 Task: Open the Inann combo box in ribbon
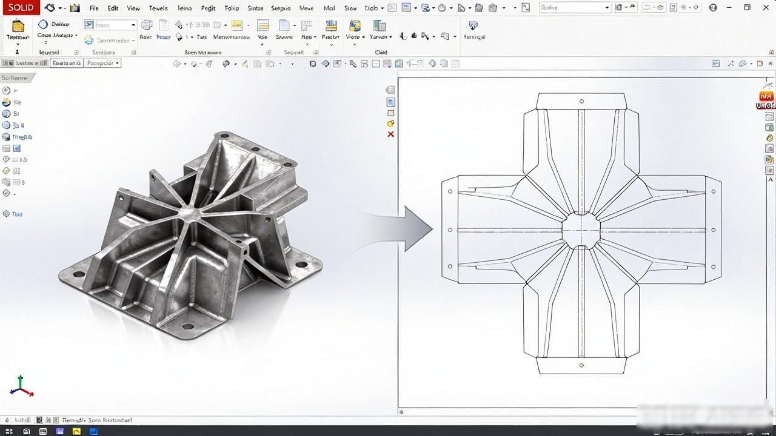coord(110,25)
